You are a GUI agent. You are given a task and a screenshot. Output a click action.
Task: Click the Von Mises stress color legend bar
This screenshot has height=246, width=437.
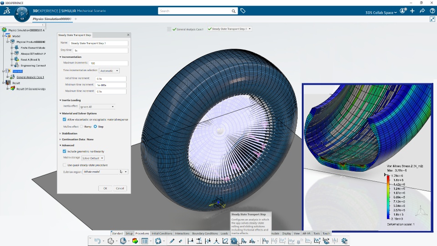pos(388,197)
